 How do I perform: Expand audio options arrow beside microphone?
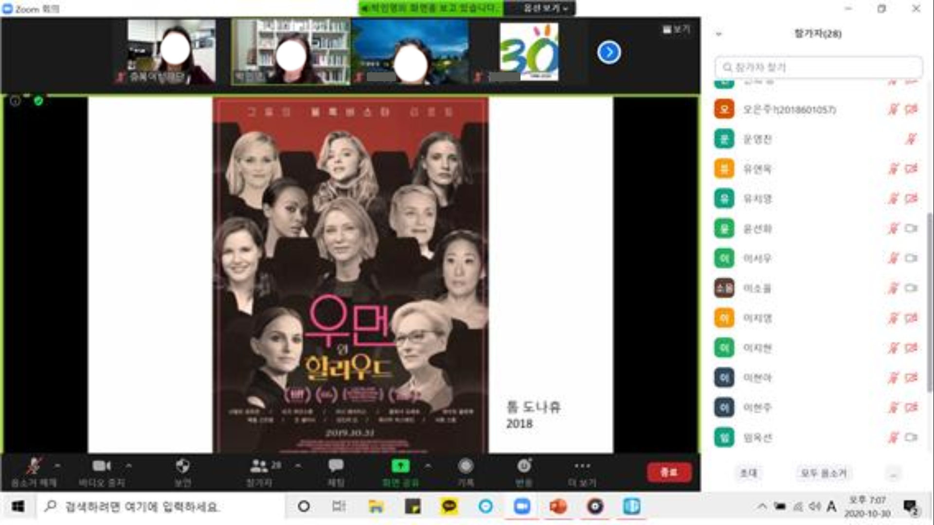tap(57, 466)
